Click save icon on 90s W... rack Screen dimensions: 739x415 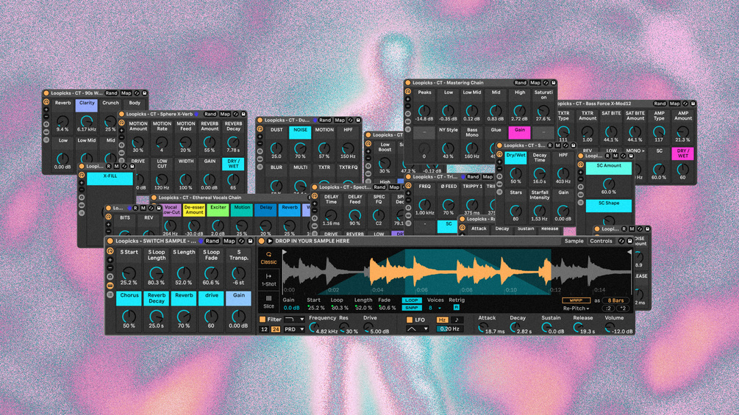click(144, 93)
